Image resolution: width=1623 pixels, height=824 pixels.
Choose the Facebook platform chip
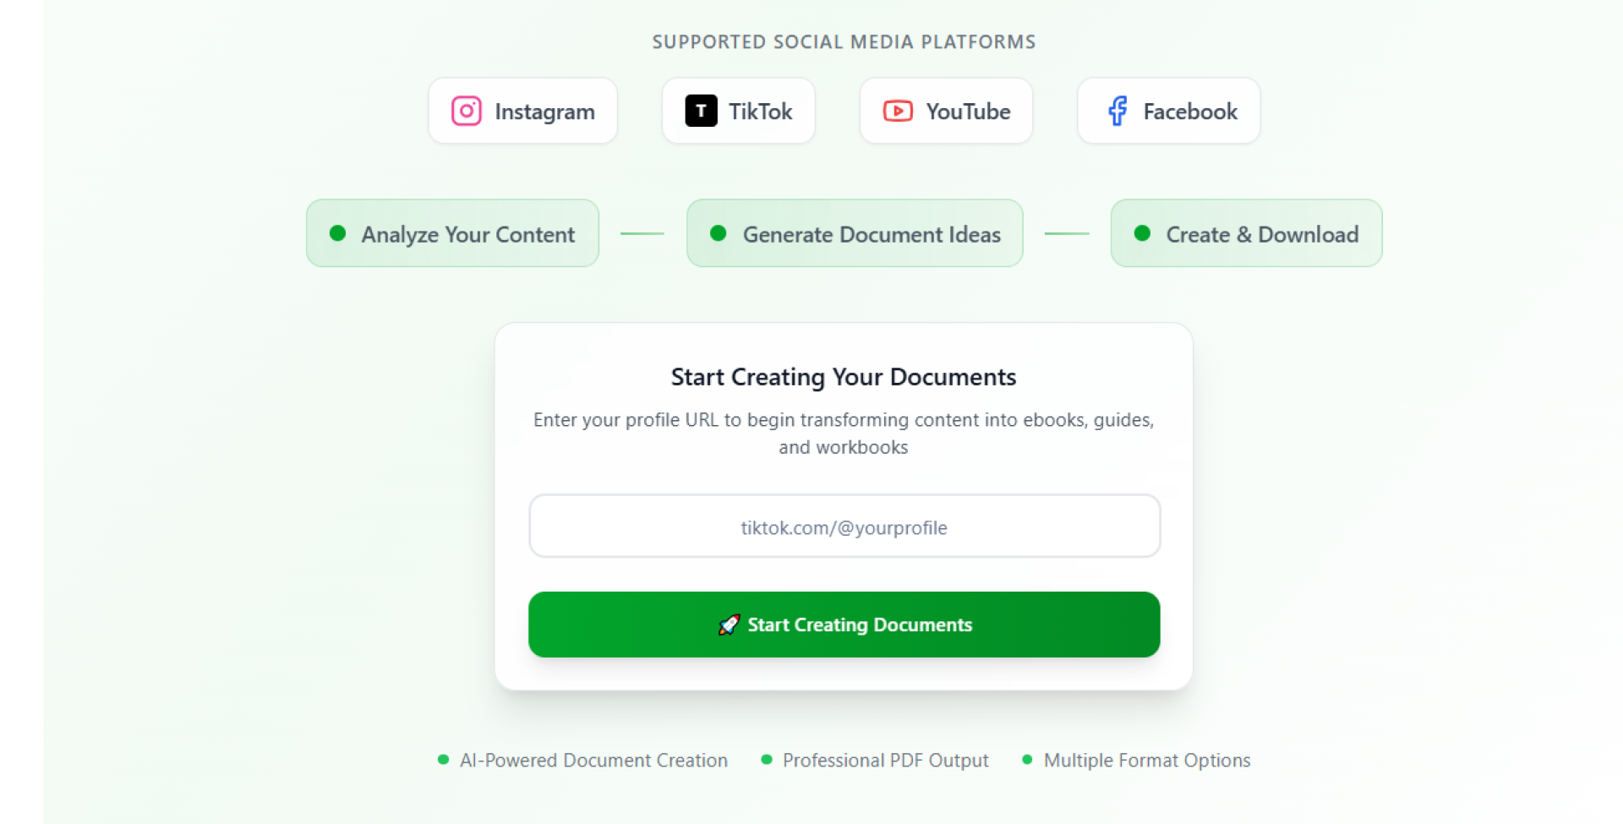(x=1169, y=111)
